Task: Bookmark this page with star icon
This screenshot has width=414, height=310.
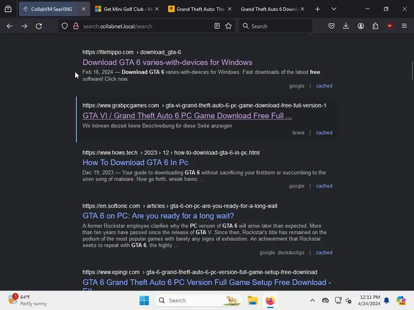Action: [228, 26]
